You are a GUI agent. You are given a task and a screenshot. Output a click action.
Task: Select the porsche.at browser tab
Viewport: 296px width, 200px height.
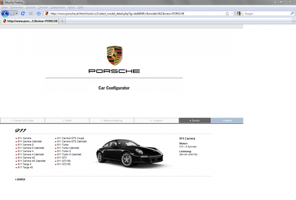pos(30,21)
